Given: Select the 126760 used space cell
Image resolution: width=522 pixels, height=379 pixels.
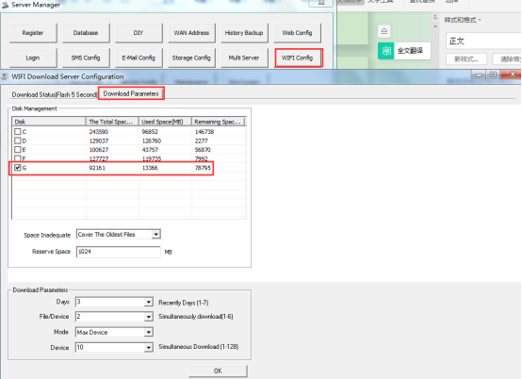Looking at the screenshot, I should pos(152,140).
